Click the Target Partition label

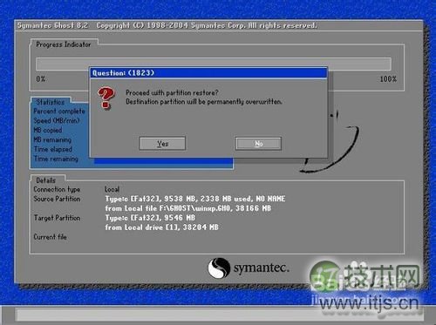click(57, 218)
